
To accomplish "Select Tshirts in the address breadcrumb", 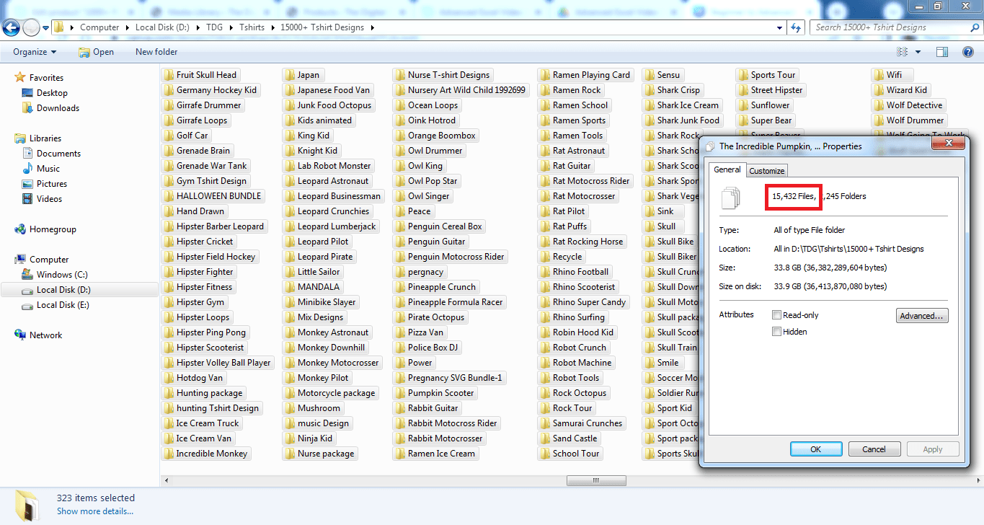I will coord(252,27).
